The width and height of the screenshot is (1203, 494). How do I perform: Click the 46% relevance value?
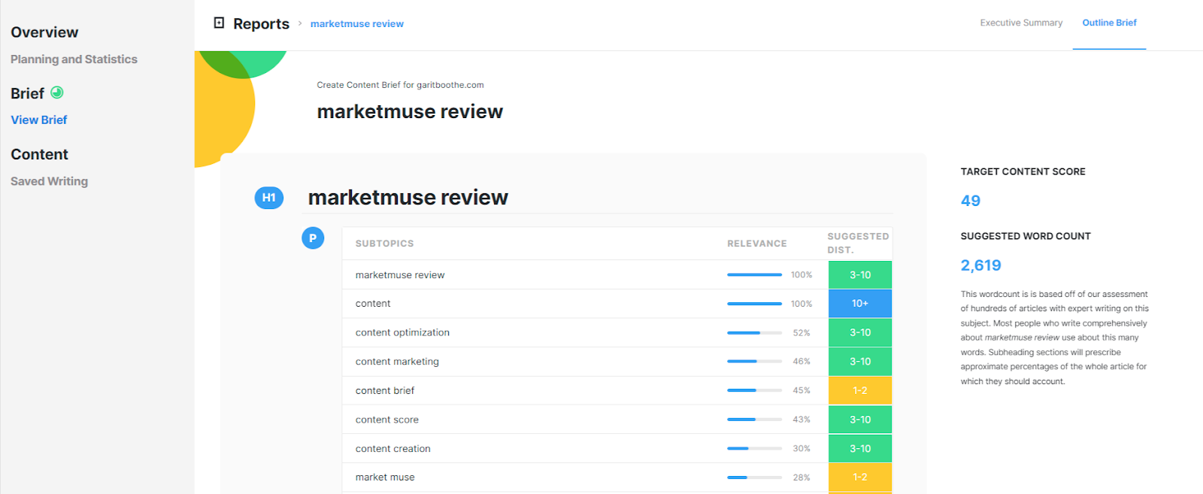[x=801, y=362]
